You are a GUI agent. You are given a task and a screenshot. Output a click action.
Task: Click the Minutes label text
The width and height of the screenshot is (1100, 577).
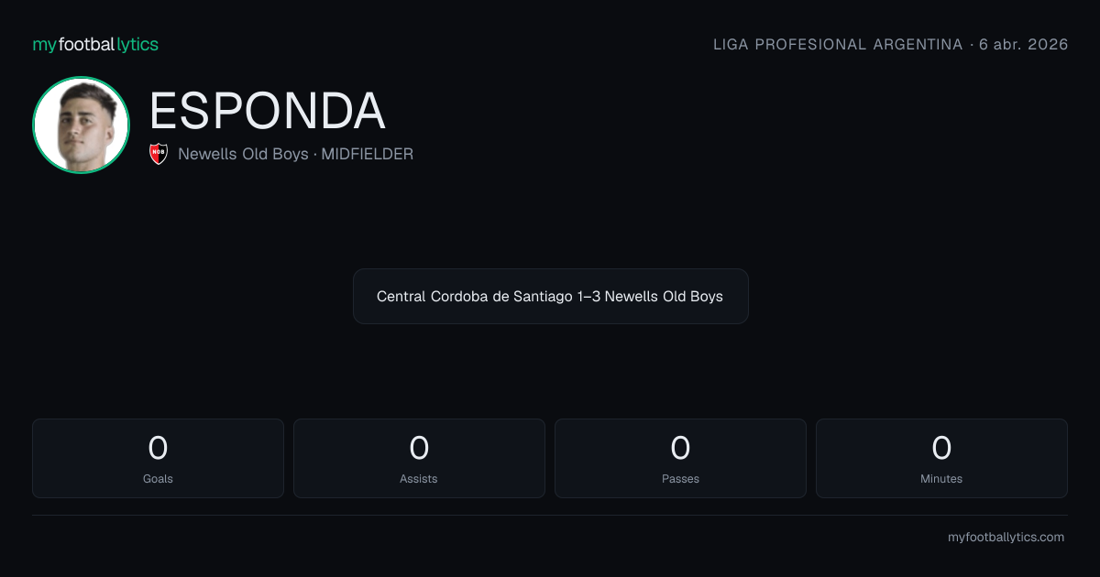click(x=941, y=478)
